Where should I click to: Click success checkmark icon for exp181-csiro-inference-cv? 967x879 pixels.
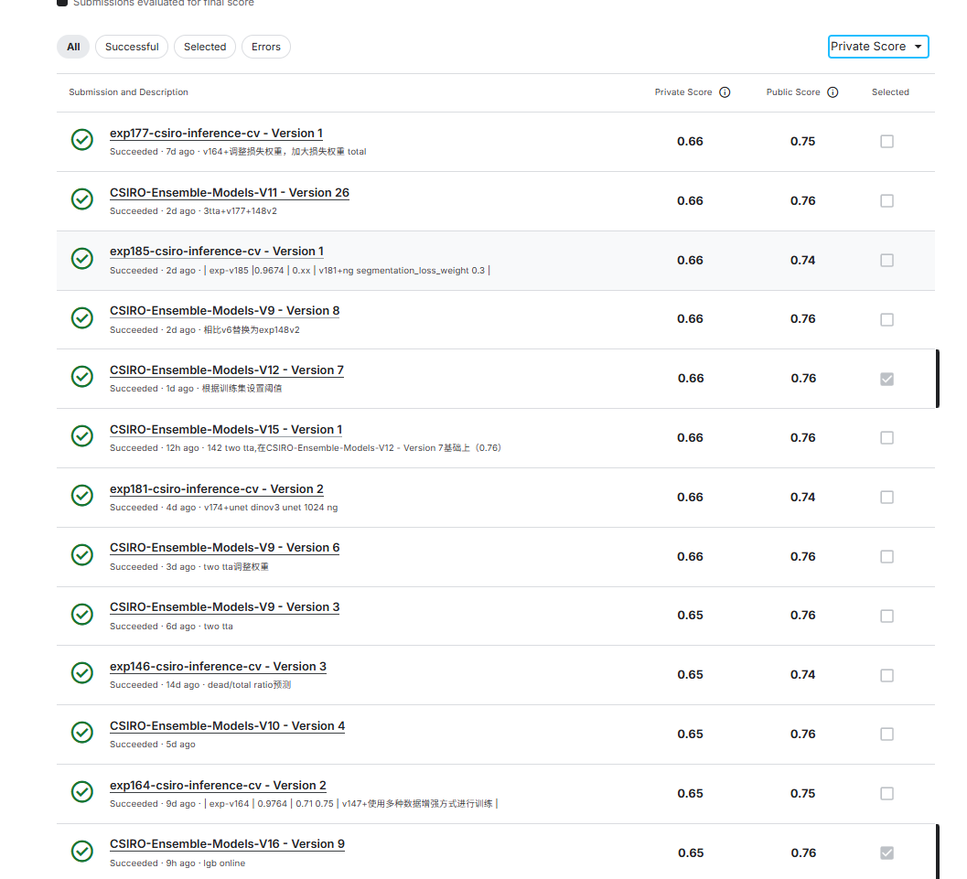(x=82, y=495)
